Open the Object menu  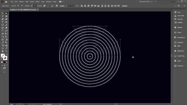(x=21, y=2)
